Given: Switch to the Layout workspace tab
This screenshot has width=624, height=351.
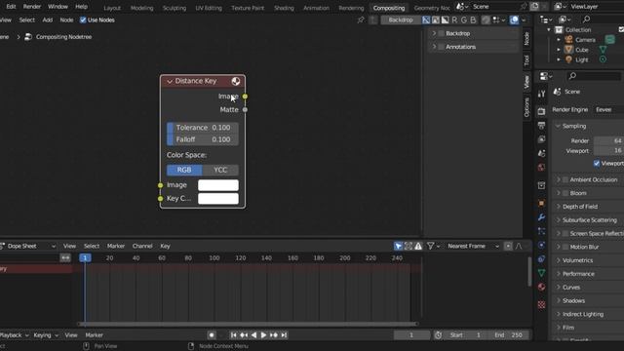Looking at the screenshot, I should tap(112, 8).
